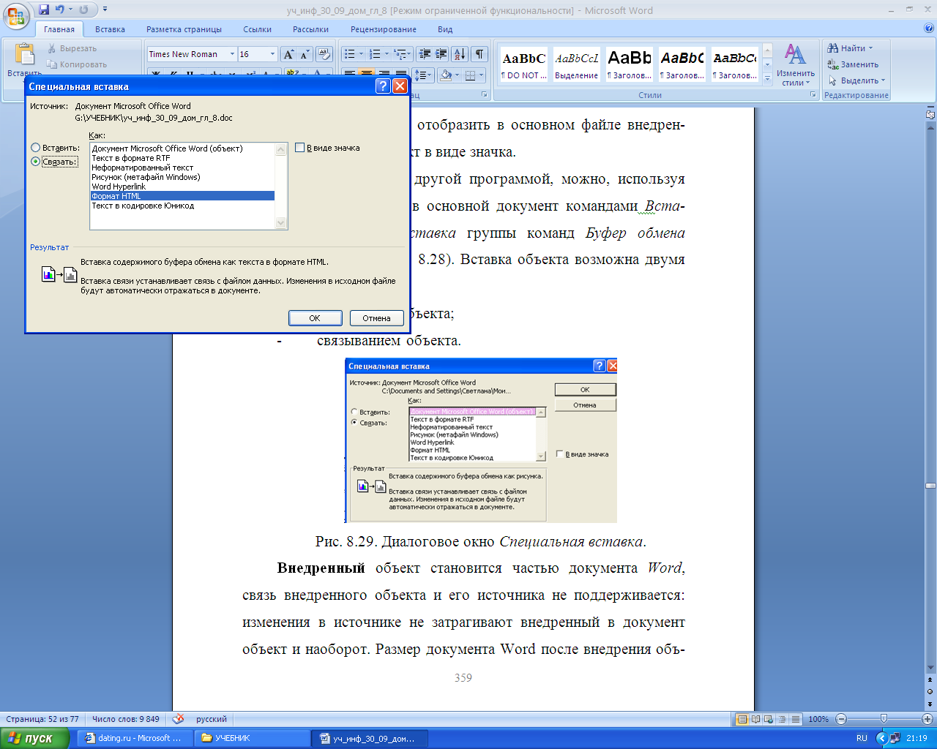Open line spacing options
The image size is (937, 749).
[422, 75]
